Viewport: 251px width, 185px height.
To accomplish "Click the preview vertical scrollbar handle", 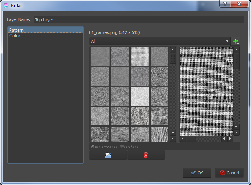I will pos(236,61).
